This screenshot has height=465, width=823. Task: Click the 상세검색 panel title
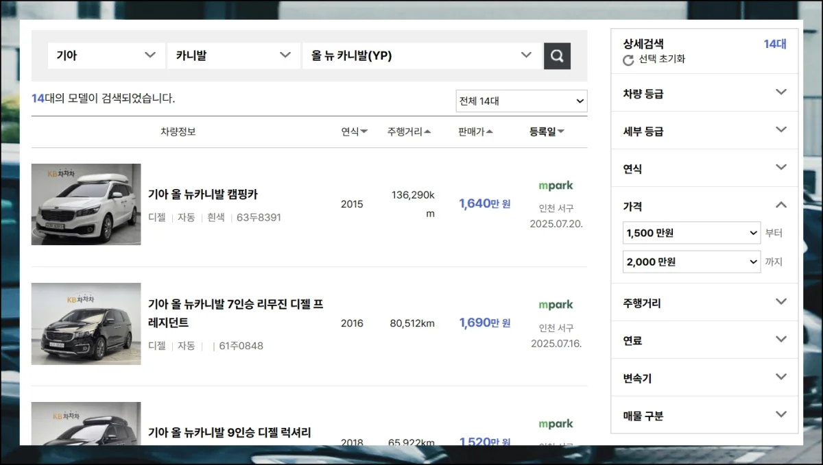pyautogui.click(x=643, y=44)
